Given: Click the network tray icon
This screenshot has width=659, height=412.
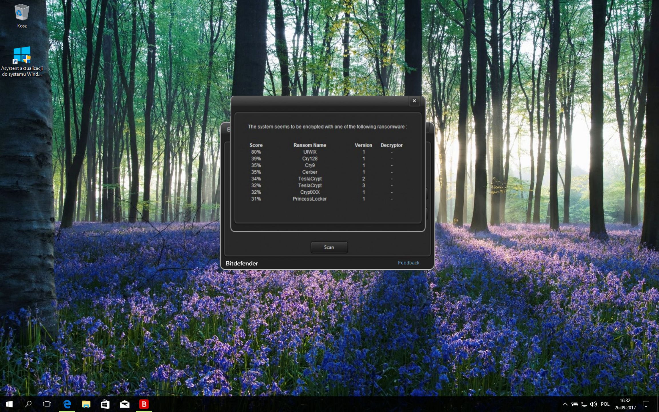Looking at the screenshot, I should (584, 404).
